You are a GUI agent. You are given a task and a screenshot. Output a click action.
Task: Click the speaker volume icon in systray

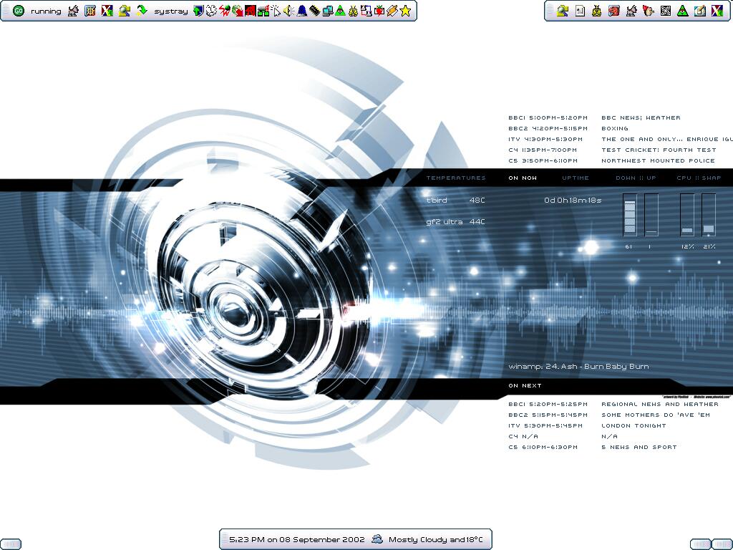click(x=288, y=11)
